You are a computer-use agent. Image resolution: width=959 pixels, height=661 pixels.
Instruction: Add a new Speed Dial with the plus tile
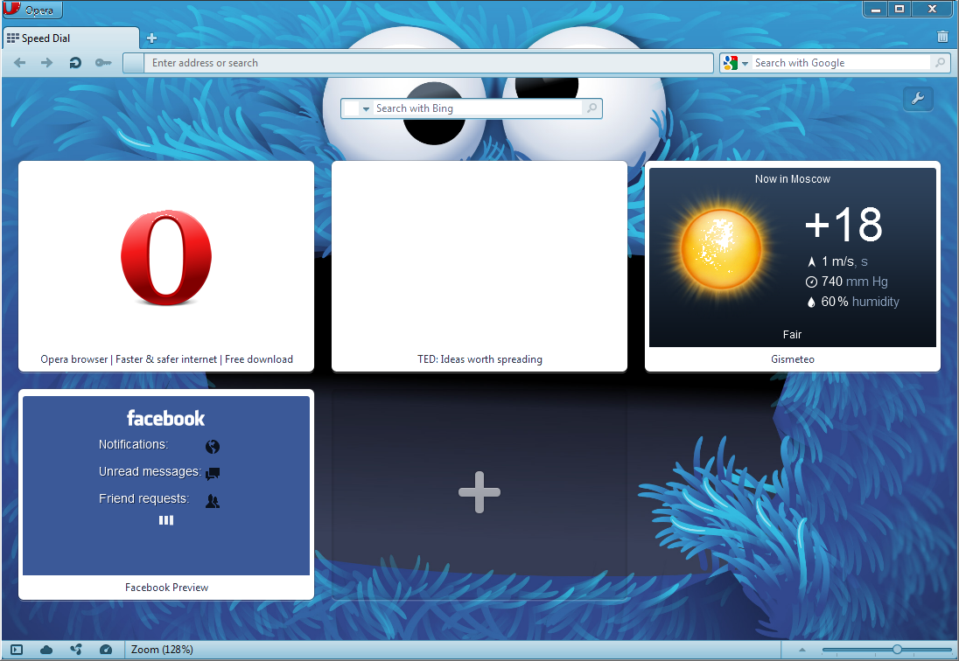click(x=479, y=491)
